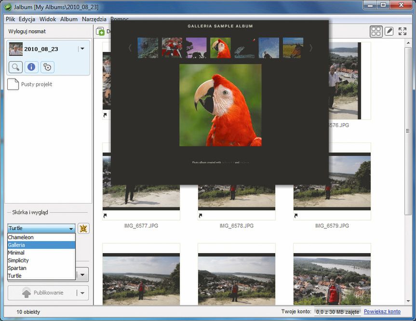Screen dimensions: 416x321
Task: Click the IMG_6579.JPG file name
Action: coord(332,226)
